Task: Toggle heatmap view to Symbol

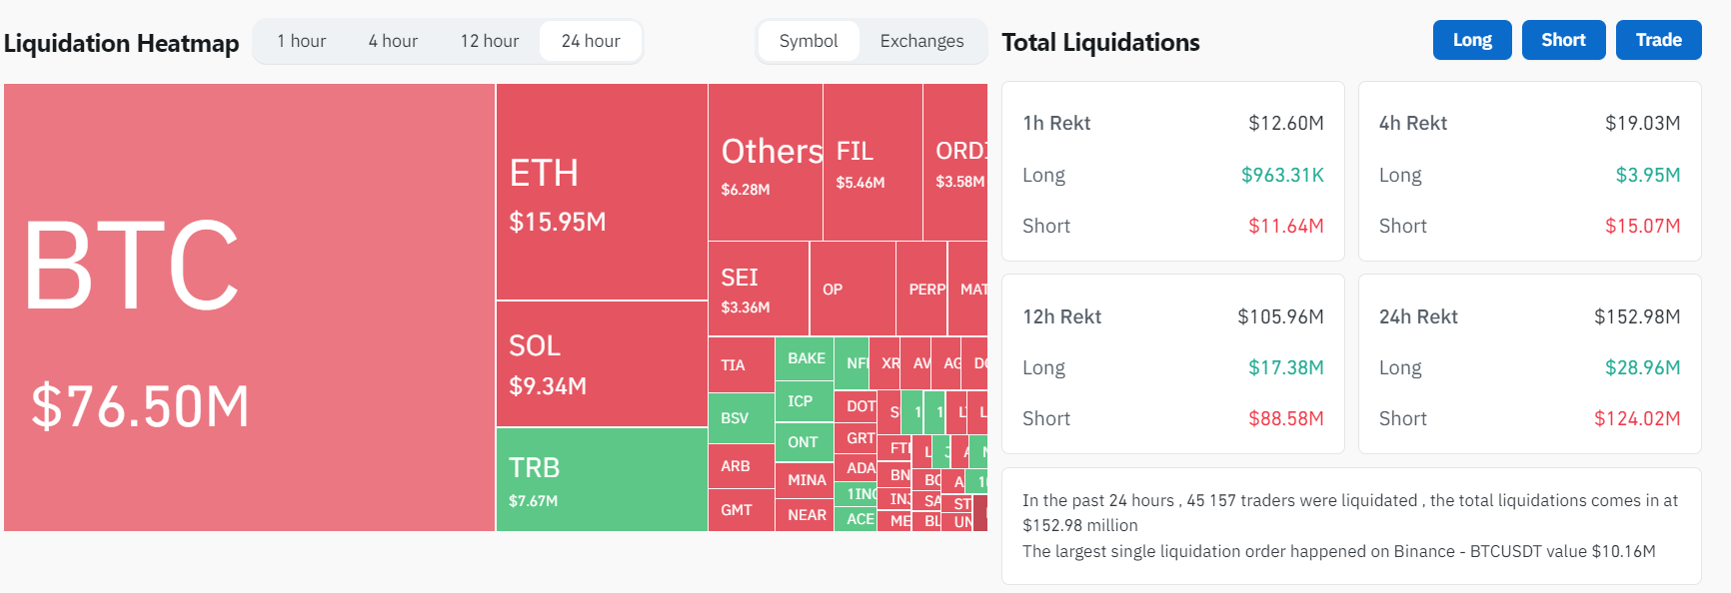Action: pyautogui.click(x=809, y=41)
